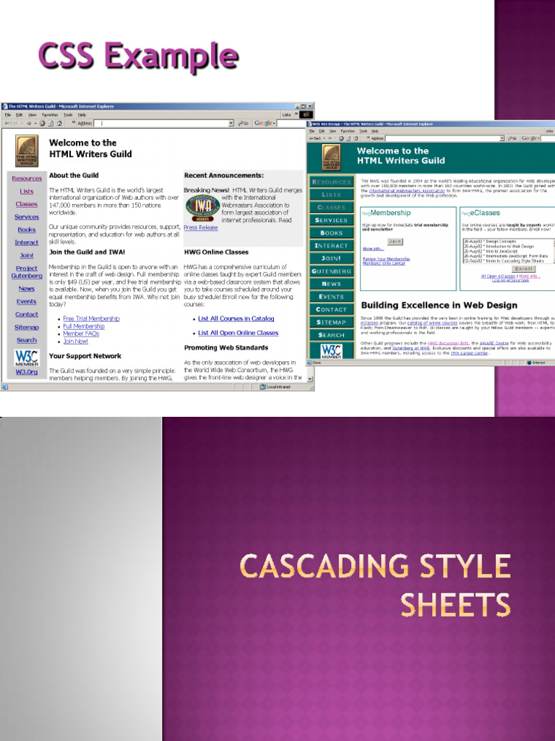This screenshot has width=555, height=741.
Task: Click the Go button in left browser
Action: [x=242, y=123]
